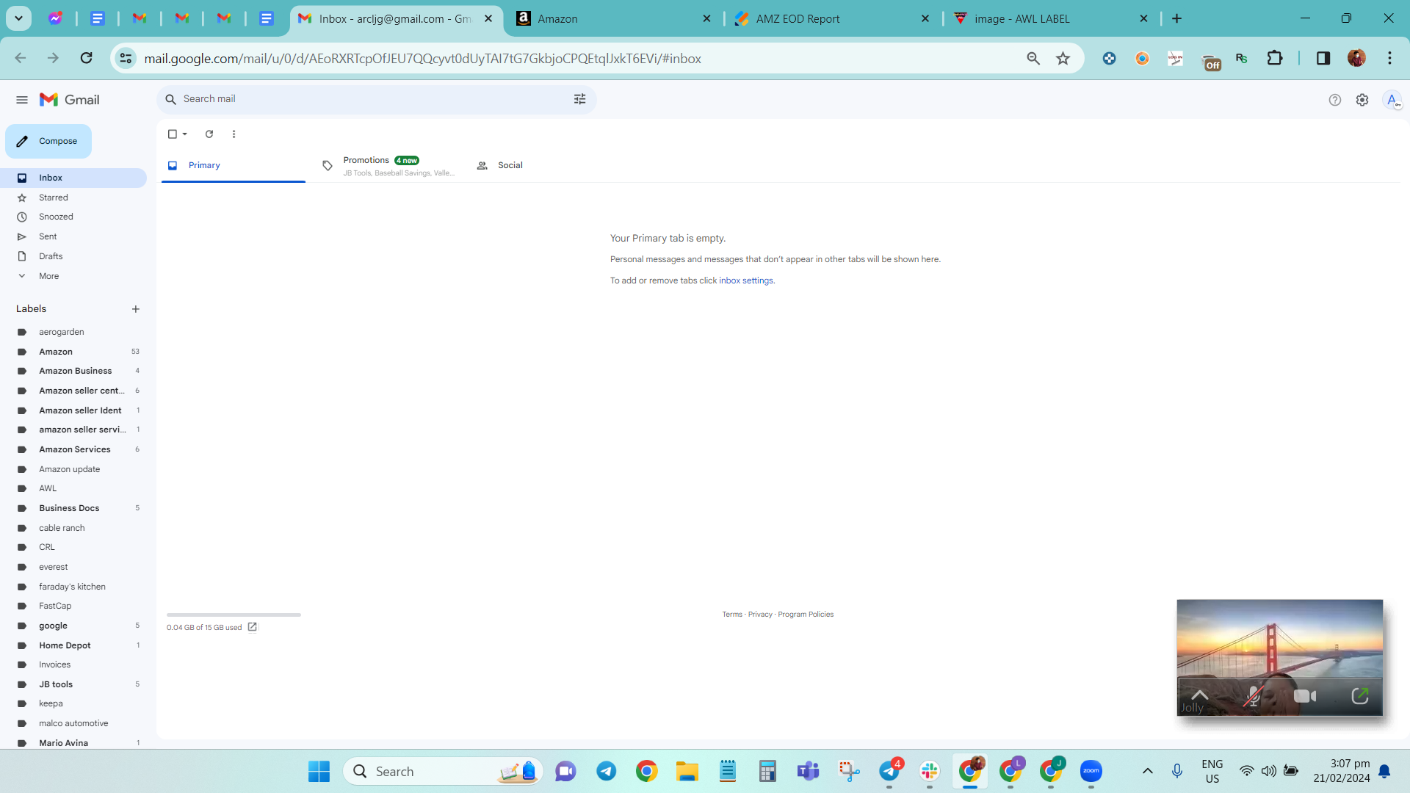
Task: Open the keepa label
Action: pyautogui.click(x=73, y=703)
